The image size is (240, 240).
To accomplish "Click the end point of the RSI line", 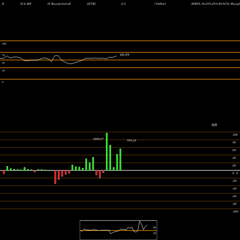I will pyautogui.click(x=117, y=56).
